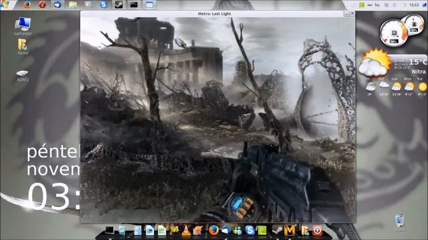
Task: Open the home folder icon in dock
Action: pyautogui.click(x=305, y=231)
